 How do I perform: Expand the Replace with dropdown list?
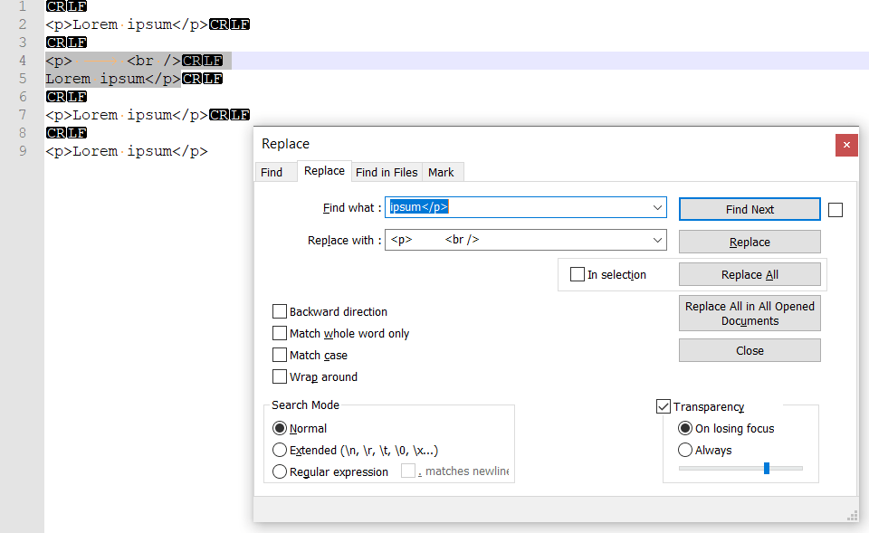pyautogui.click(x=658, y=240)
